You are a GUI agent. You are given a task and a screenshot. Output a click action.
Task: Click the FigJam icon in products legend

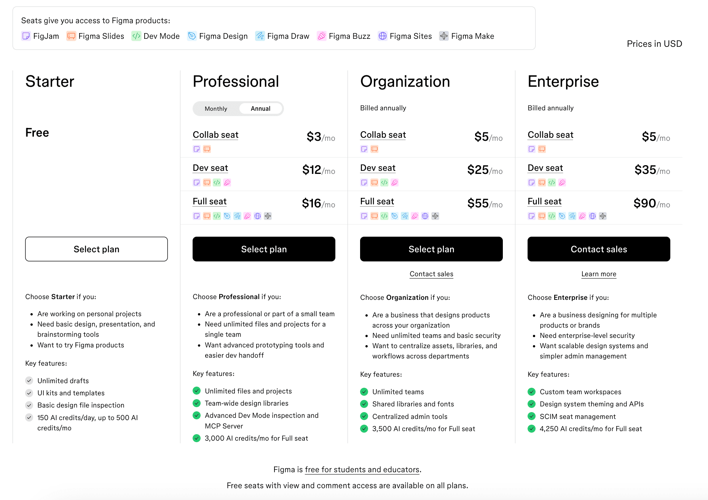coord(26,36)
